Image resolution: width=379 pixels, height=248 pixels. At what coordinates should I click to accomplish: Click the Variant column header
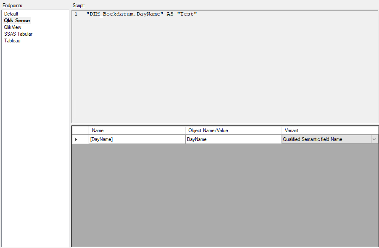[330, 131]
